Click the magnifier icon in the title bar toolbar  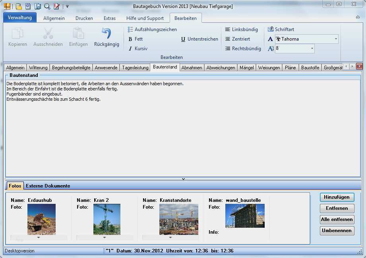[x=47, y=6]
